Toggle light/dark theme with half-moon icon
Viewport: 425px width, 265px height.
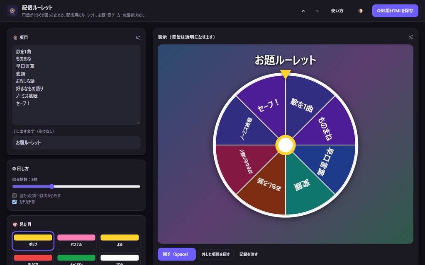(360, 11)
